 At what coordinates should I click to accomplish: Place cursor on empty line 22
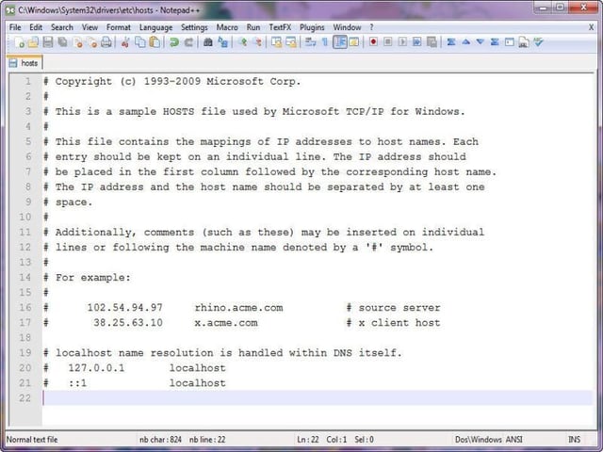click(x=318, y=397)
